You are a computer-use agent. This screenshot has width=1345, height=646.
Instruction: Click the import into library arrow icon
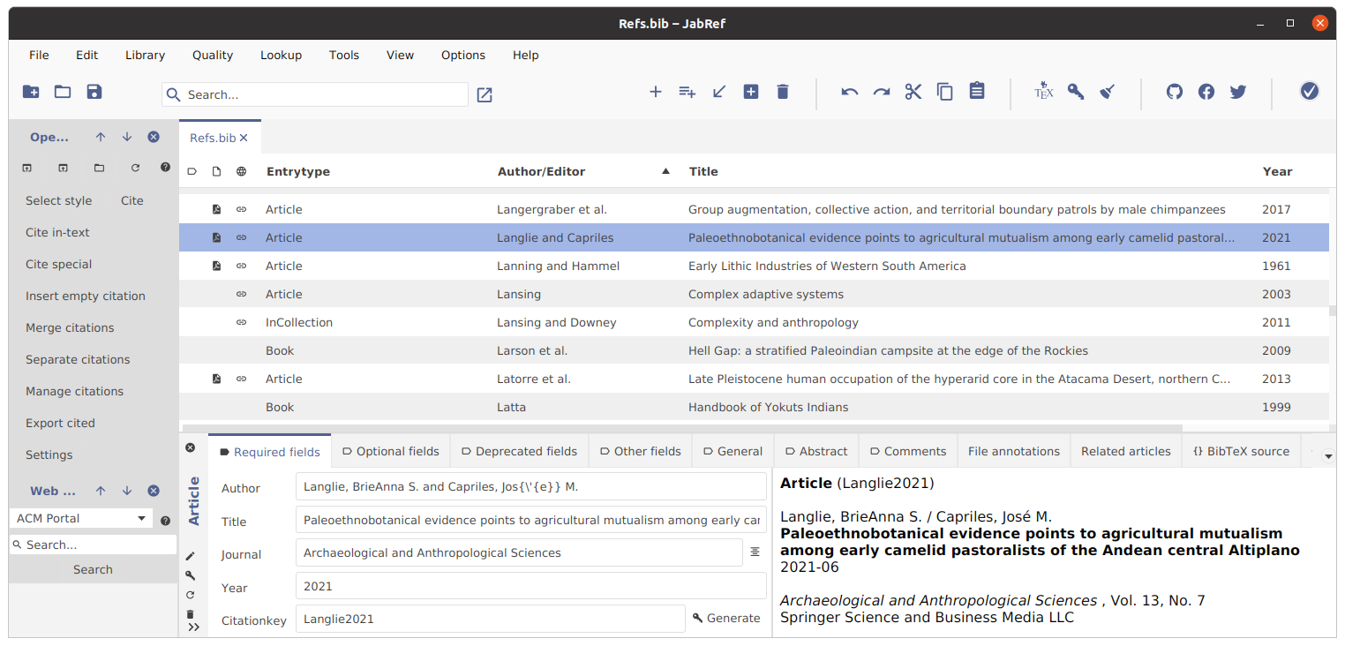click(719, 92)
